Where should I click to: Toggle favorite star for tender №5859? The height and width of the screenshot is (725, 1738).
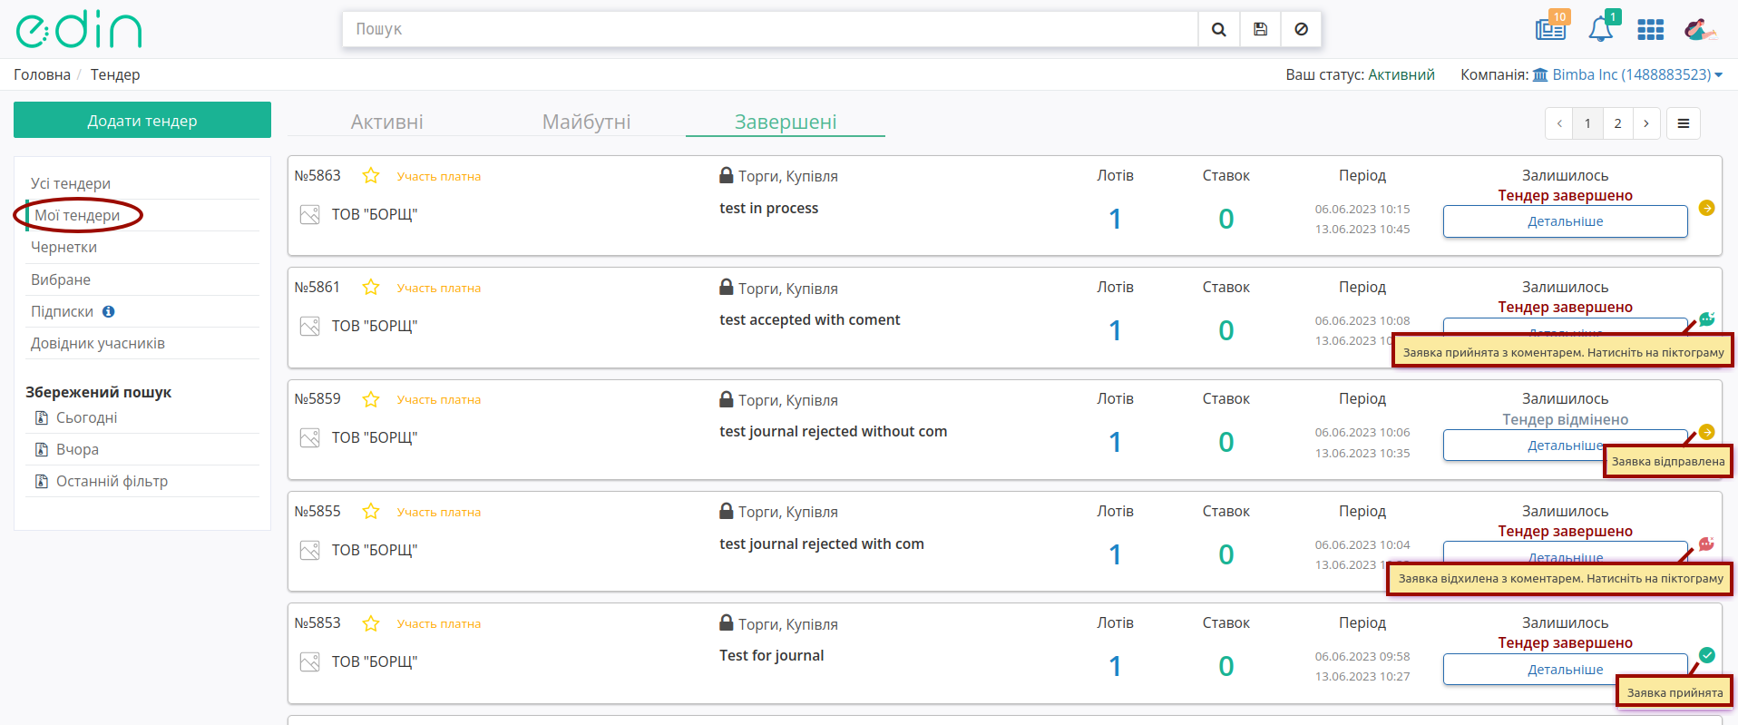tap(371, 398)
